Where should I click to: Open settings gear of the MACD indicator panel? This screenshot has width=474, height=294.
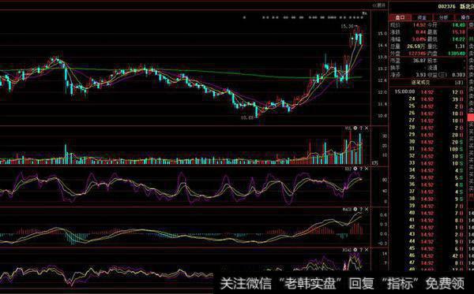coord(355,209)
